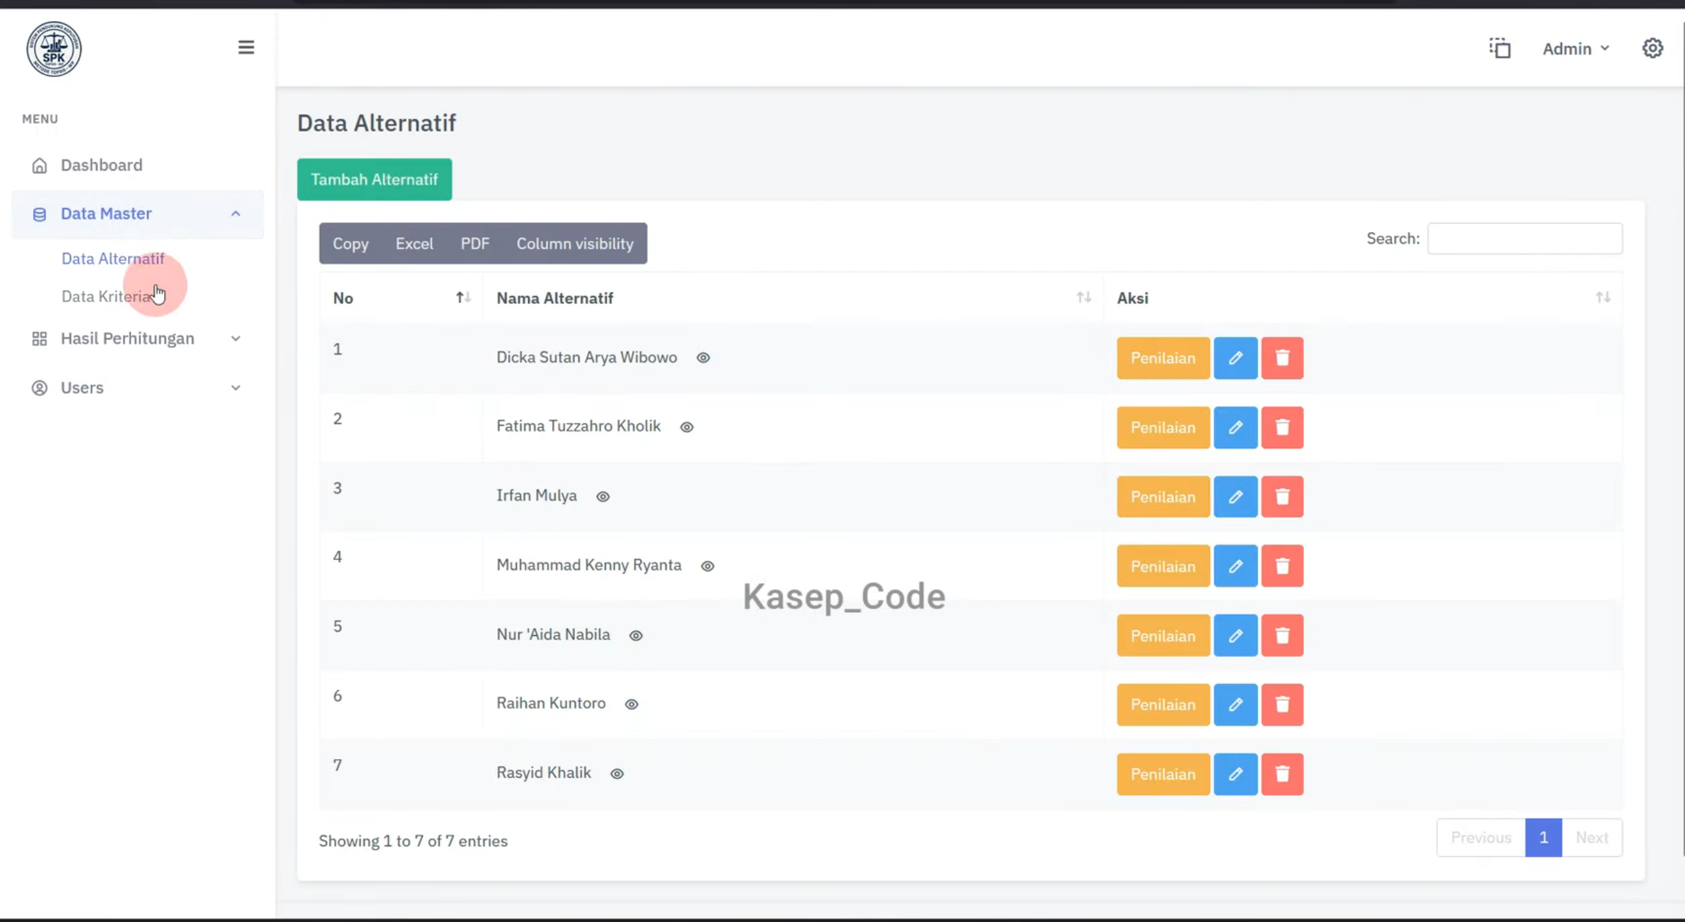
Task: Open the Admin account dropdown
Action: [x=1576, y=49]
